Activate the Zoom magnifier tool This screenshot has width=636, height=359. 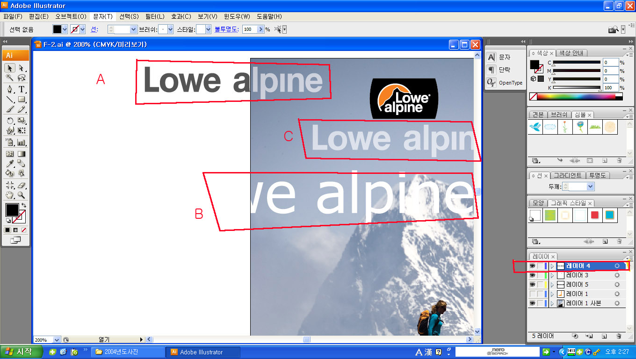coord(22,195)
